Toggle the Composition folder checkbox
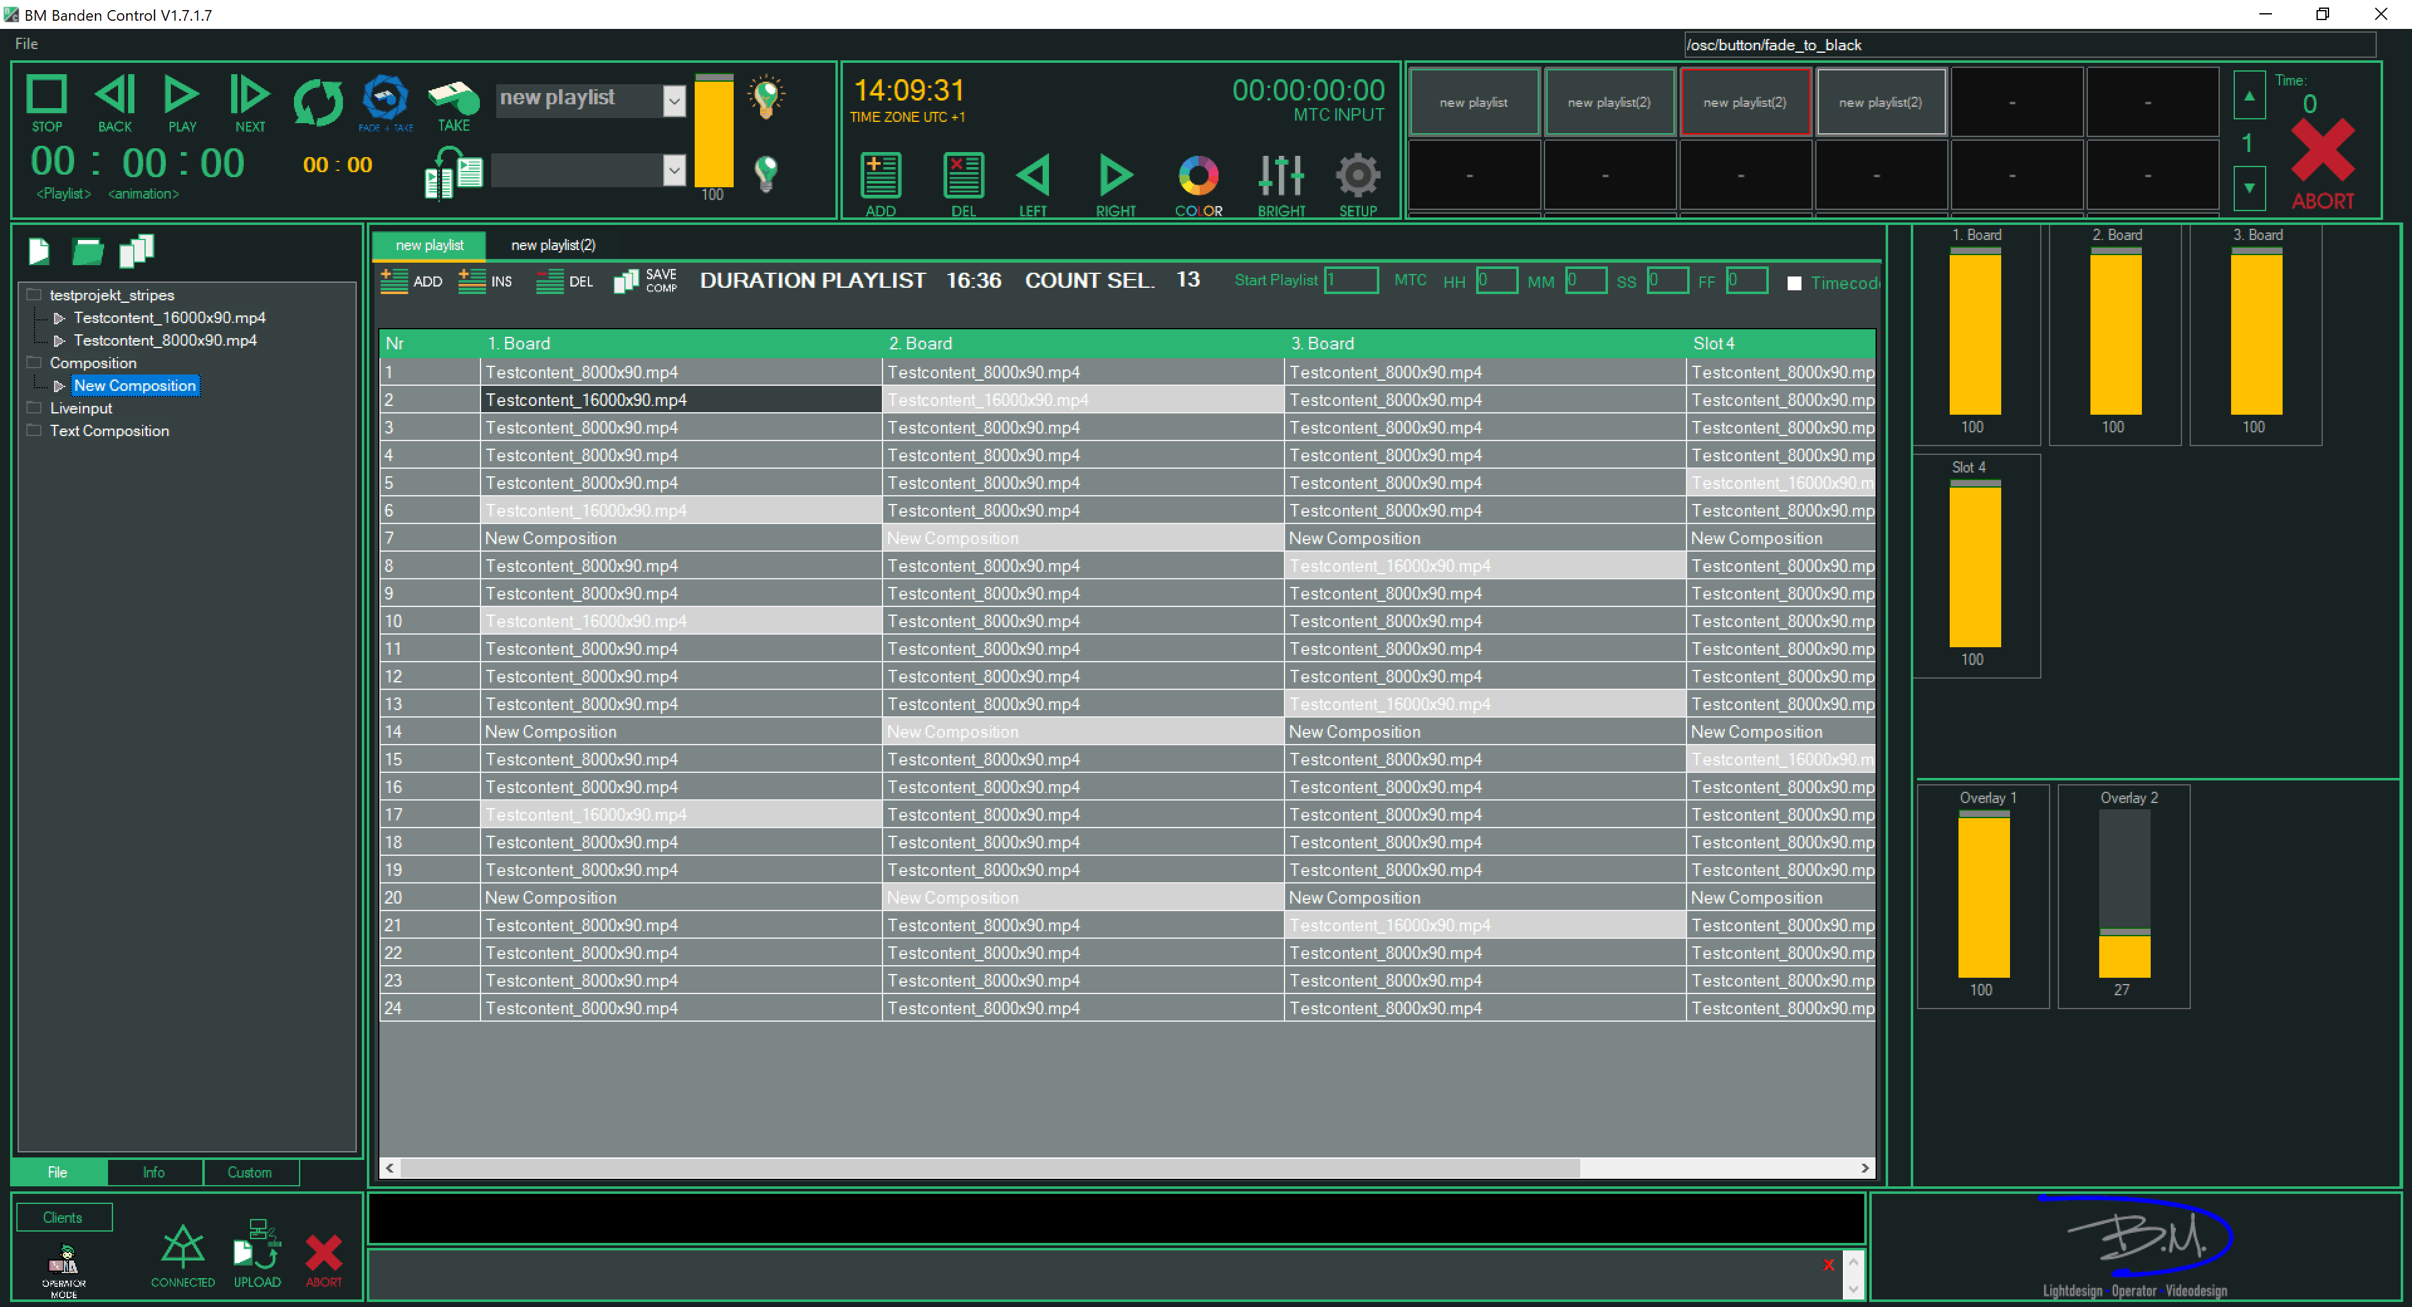2412x1307 pixels. [35, 363]
